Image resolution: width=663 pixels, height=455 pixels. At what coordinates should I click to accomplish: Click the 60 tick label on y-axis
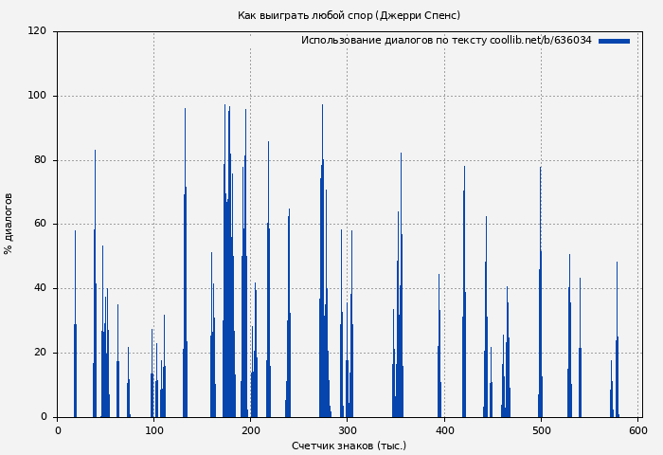point(40,225)
